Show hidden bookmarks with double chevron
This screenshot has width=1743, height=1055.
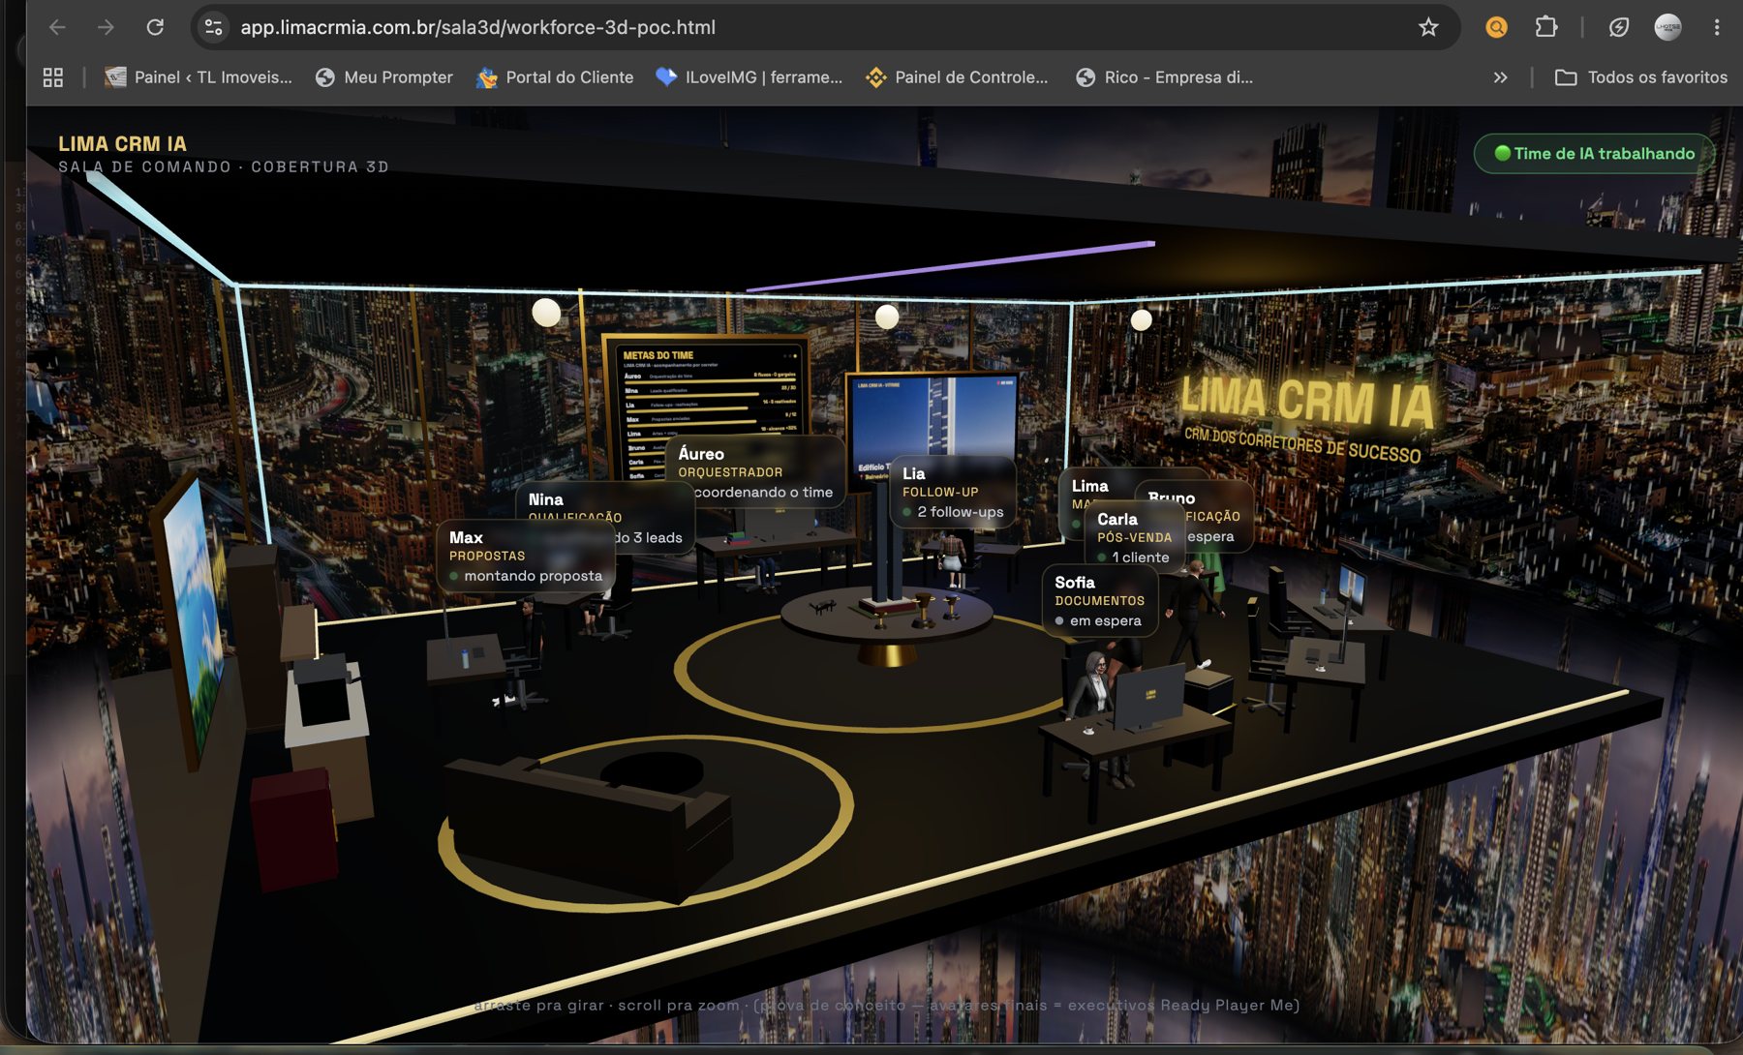[x=1500, y=77]
